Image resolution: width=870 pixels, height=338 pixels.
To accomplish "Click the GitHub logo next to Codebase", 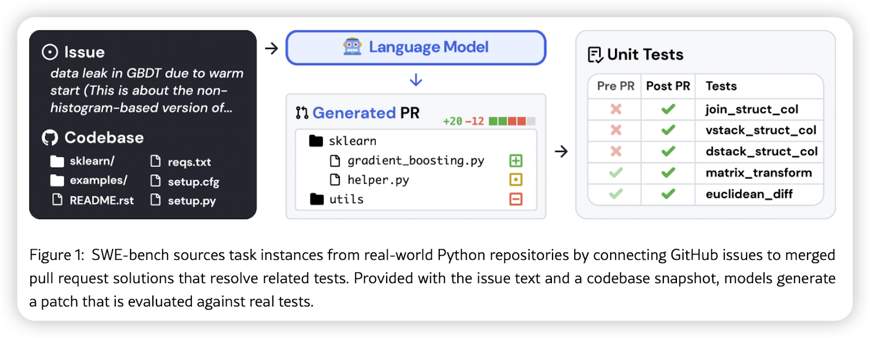I will pos(50,138).
